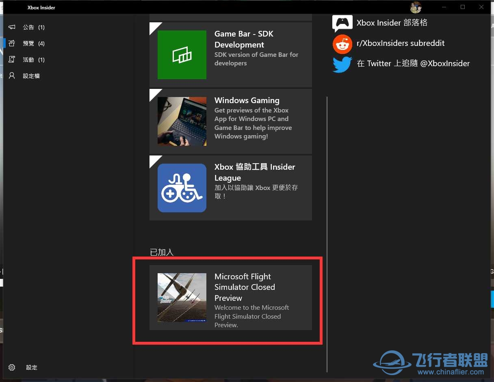Open Xbox 協助工具 Insider League preview
494x382 pixels.
[x=231, y=188]
